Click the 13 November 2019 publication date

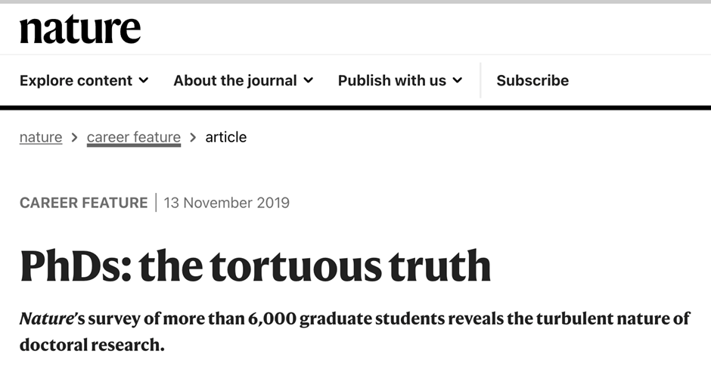point(226,202)
